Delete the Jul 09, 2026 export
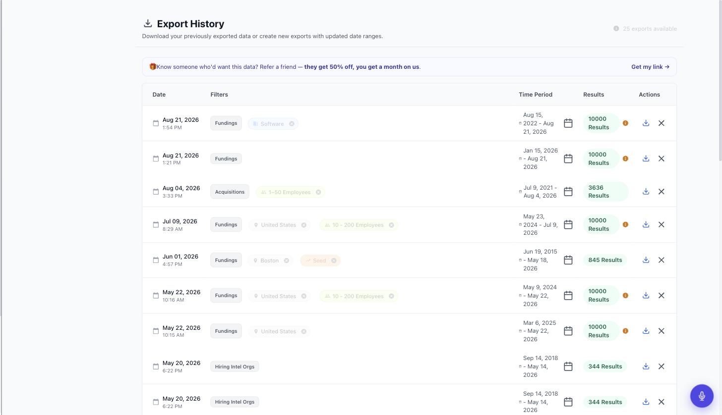The image size is (722, 415). [662, 224]
